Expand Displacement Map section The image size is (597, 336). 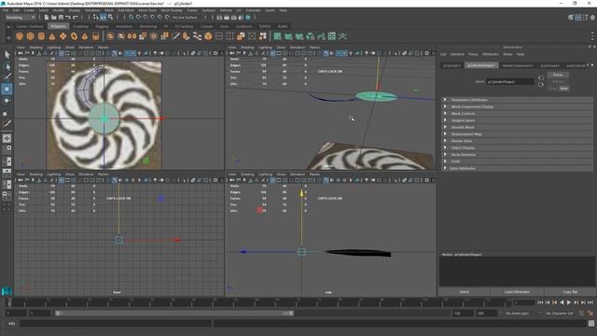pyautogui.click(x=517, y=134)
